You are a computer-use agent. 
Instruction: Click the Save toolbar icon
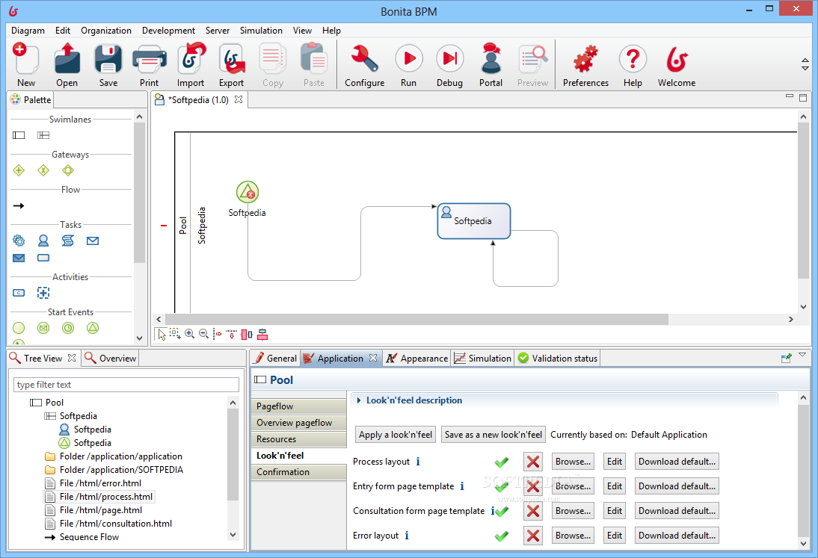(108, 59)
